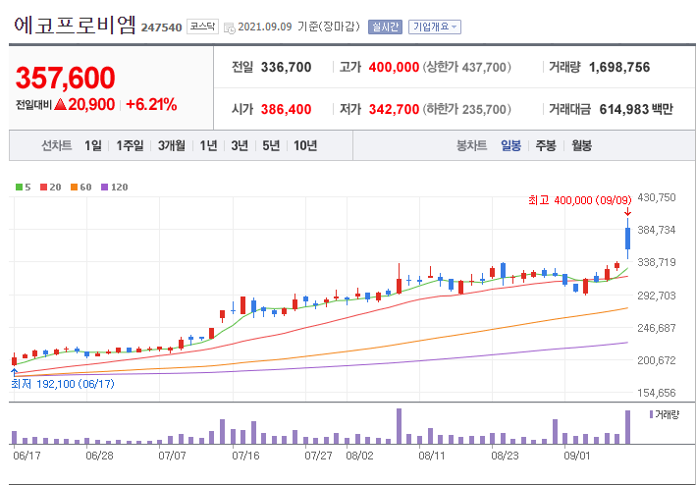Switch to the 월봉 candle chart
Screen dimensions: 696x485
pyautogui.click(x=581, y=145)
